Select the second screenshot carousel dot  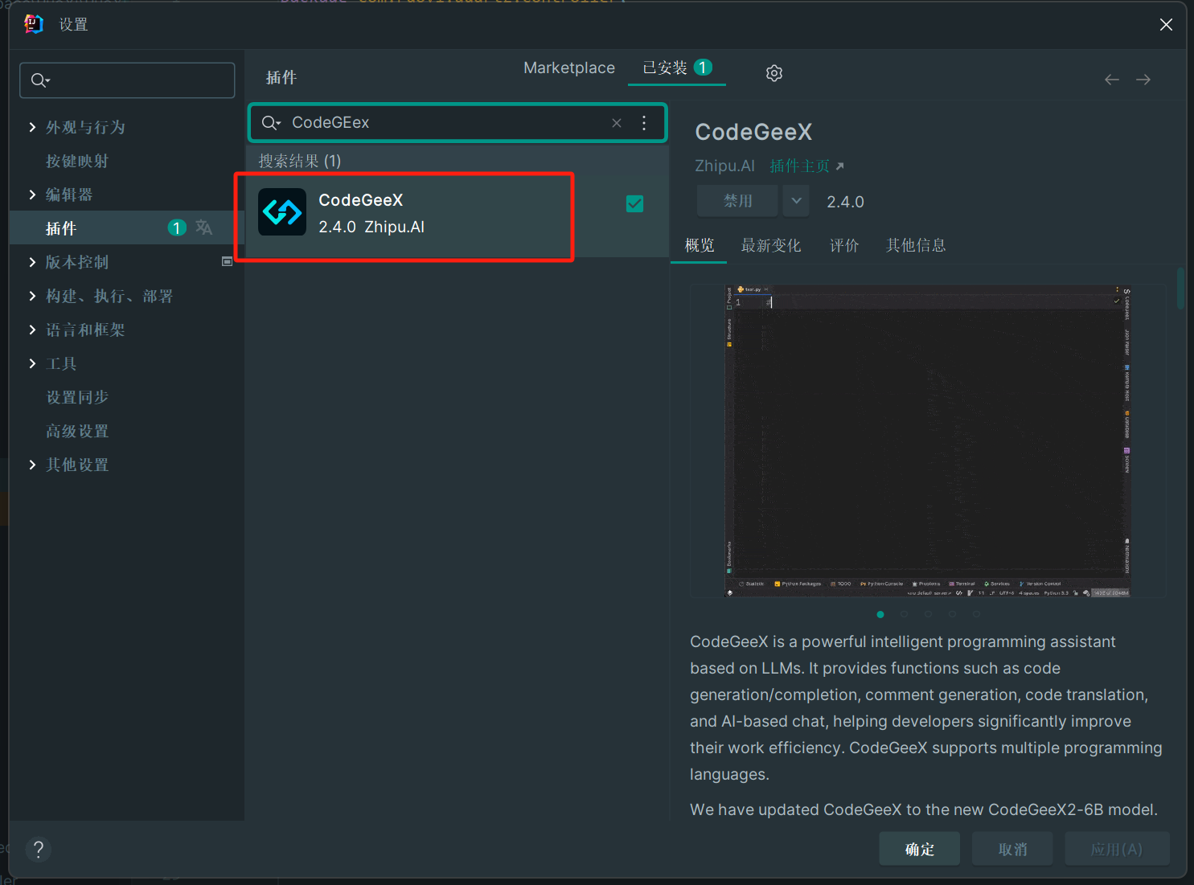point(905,614)
